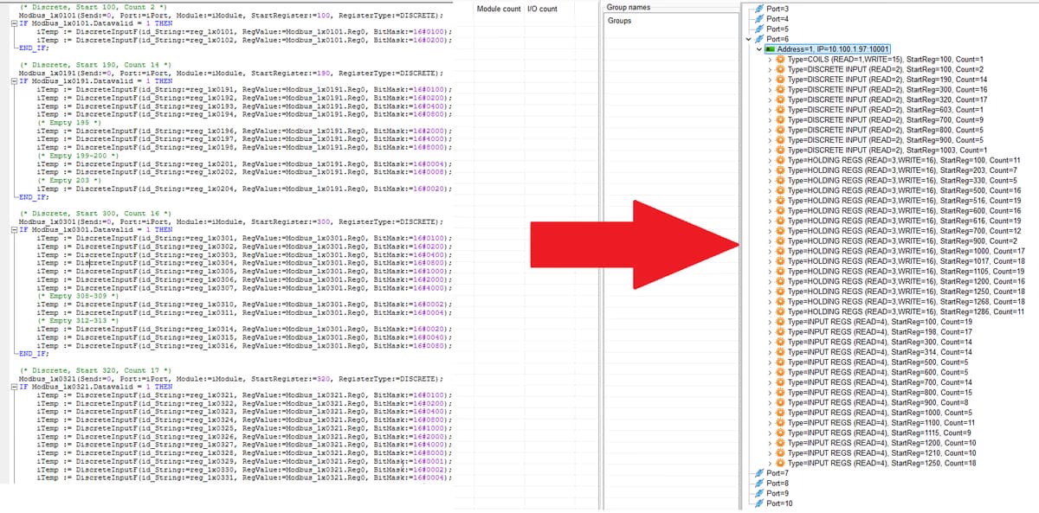1039x513 pixels.
Task: Click gear icon on HOLDING REGS StartReg=100 entry
Action: [780, 159]
